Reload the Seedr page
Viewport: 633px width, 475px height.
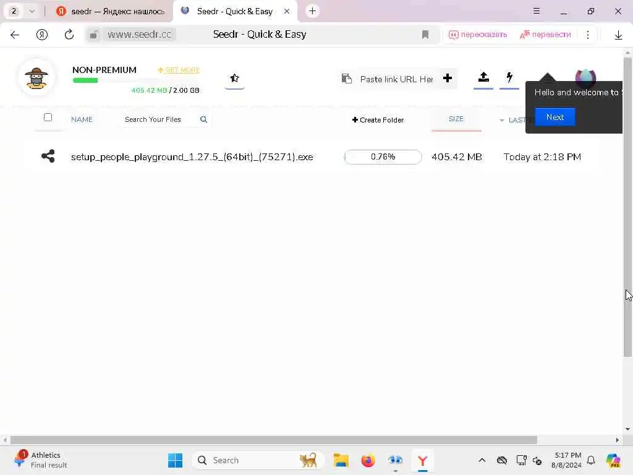coord(69,35)
